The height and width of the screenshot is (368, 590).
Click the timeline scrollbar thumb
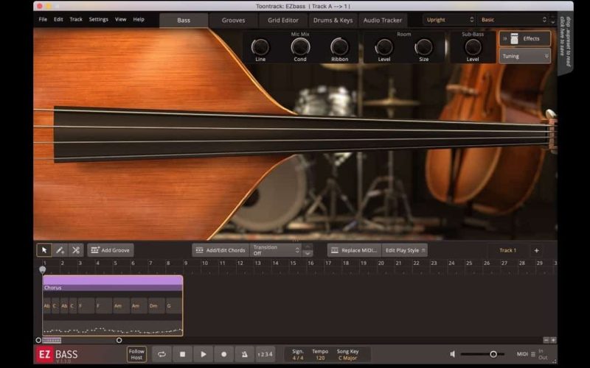[52, 341]
